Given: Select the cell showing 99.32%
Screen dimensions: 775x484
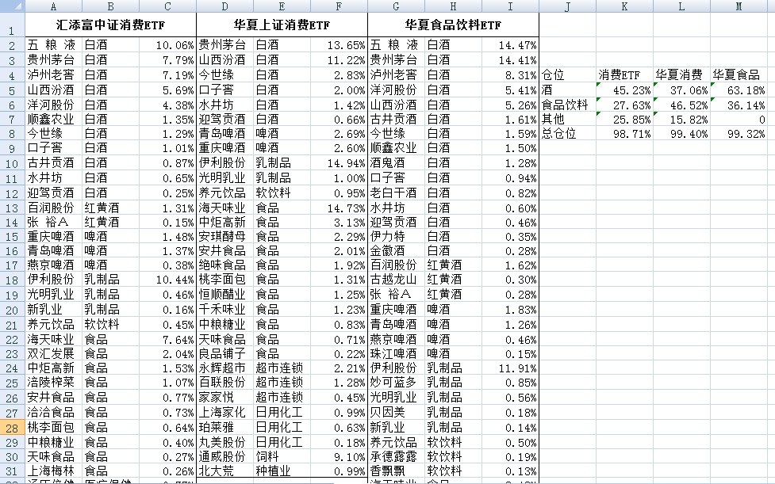Looking at the screenshot, I should [739, 134].
